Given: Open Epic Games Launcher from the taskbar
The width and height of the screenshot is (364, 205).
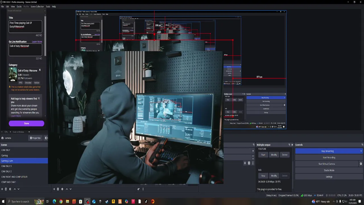Looking at the screenshot, I should tap(100, 202).
